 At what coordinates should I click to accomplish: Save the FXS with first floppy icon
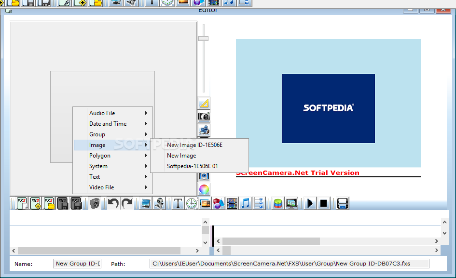(63, 203)
